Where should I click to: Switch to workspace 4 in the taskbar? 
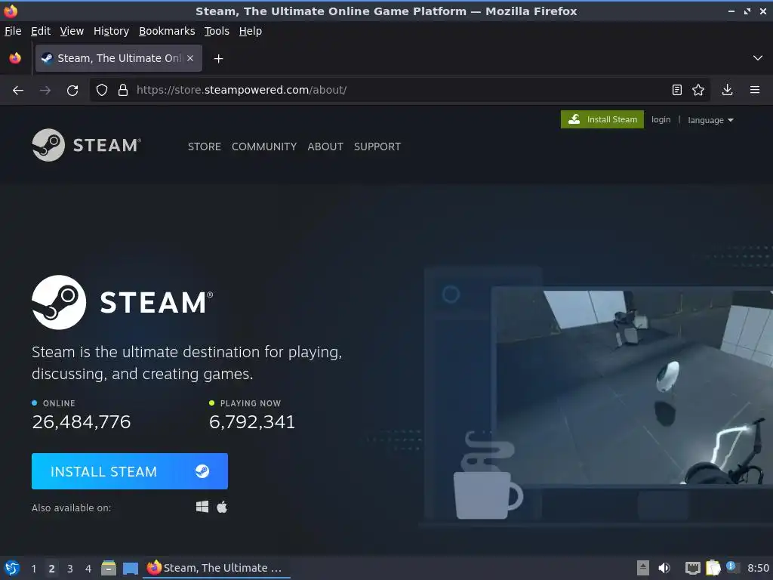[88, 569]
